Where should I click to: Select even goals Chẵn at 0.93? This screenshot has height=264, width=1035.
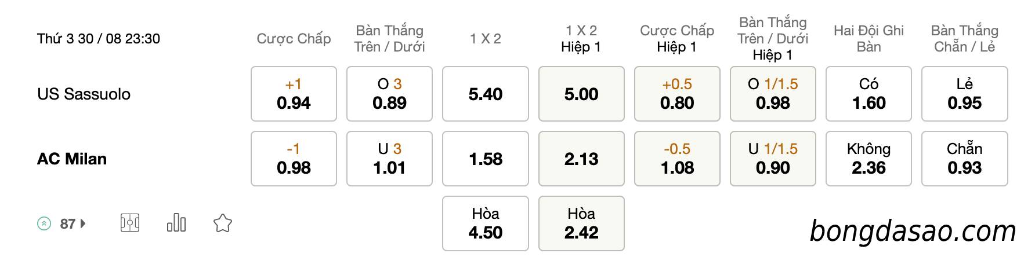click(965, 159)
